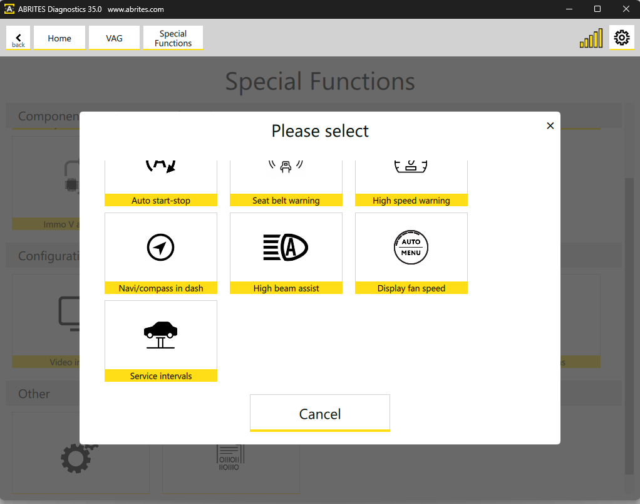
Task: Choose the Seat belt warning option
Action: [286, 183]
